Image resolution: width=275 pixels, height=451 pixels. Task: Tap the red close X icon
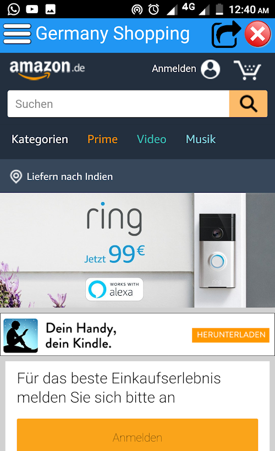tap(257, 34)
